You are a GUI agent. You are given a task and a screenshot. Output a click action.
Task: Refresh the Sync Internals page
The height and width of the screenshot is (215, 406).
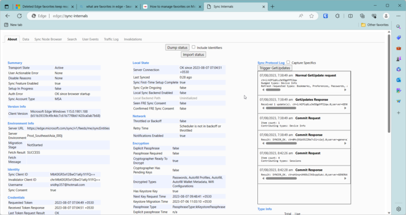20,16
